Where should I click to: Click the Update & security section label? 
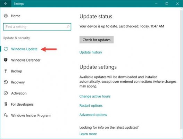tap(16, 38)
